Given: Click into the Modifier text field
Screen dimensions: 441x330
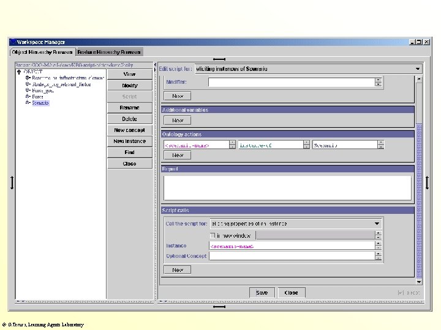Looking at the screenshot, I should (x=292, y=82).
